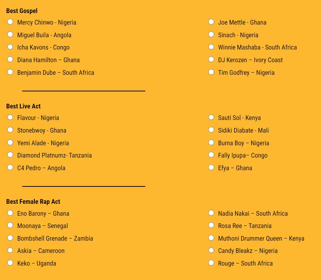Pick Muthoni Drummer Queen – Kenya

click(211, 238)
